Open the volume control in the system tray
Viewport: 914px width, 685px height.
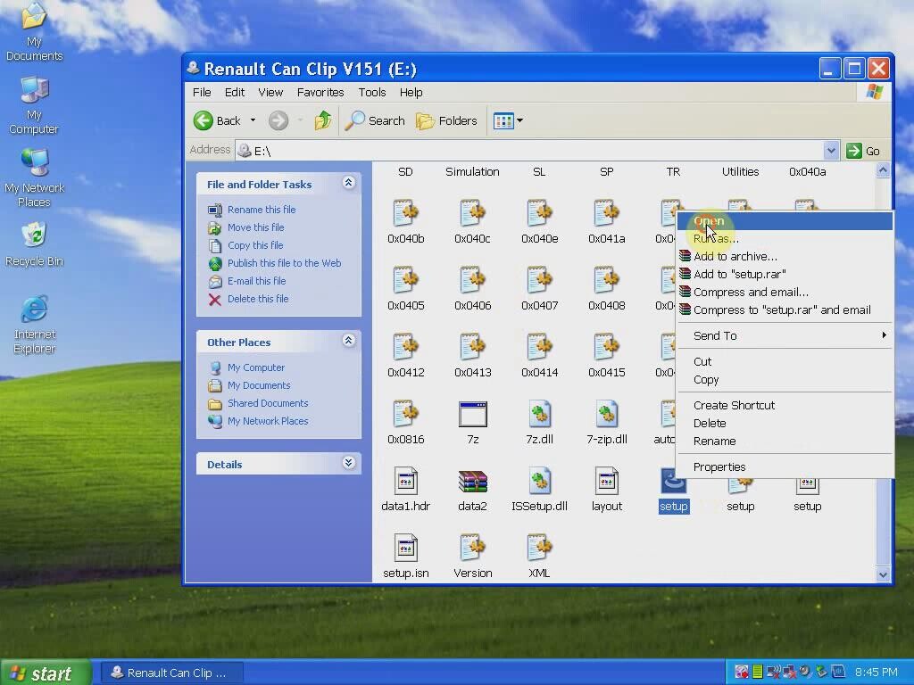click(806, 673)
